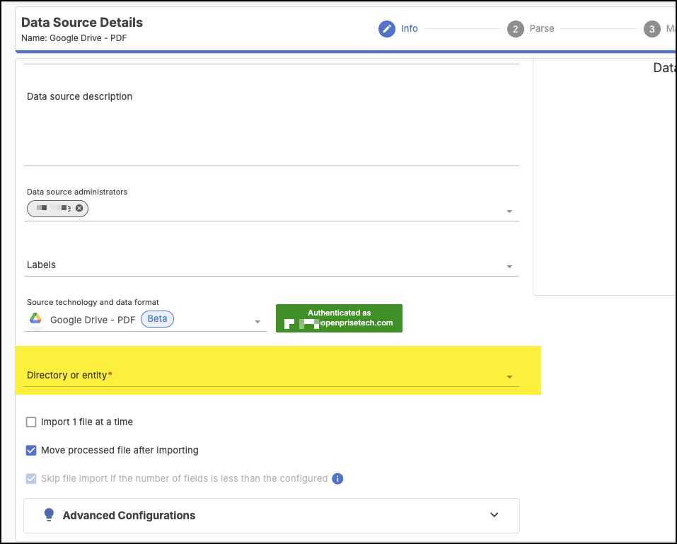The image size is (677, 544).
Task: Uncheck Move processed file after importing
Action: (x=31, y=451)
